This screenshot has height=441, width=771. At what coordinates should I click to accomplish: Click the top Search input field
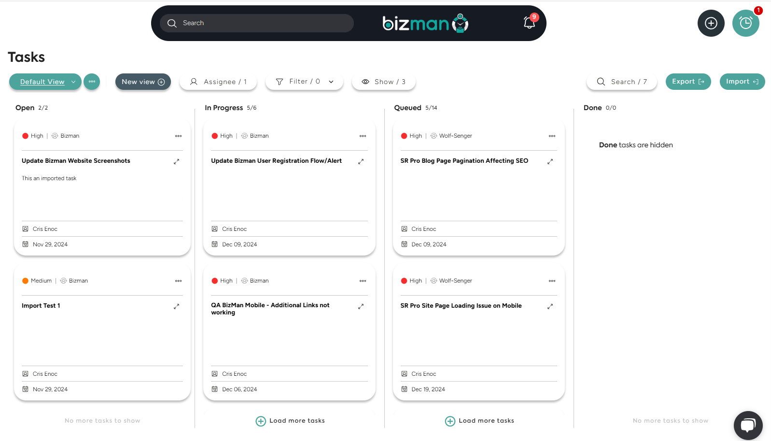click(257, 23)
